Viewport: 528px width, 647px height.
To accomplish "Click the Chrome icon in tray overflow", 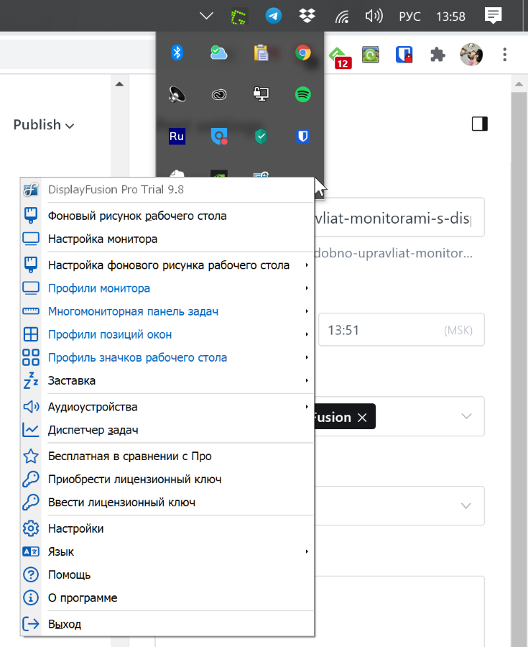I will pos(303,52).
